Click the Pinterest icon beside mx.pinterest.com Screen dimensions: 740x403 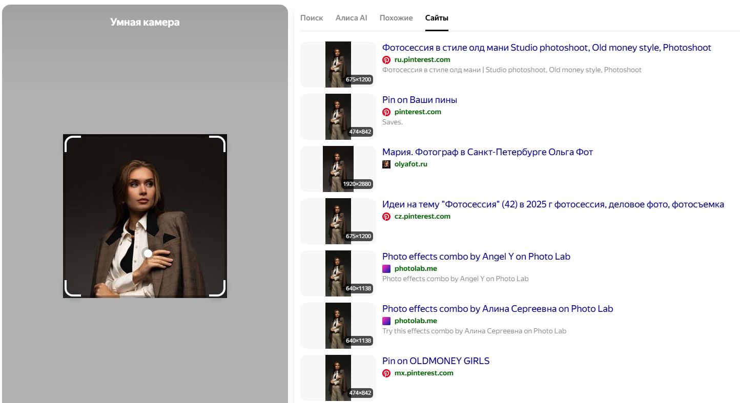[386, 373]
